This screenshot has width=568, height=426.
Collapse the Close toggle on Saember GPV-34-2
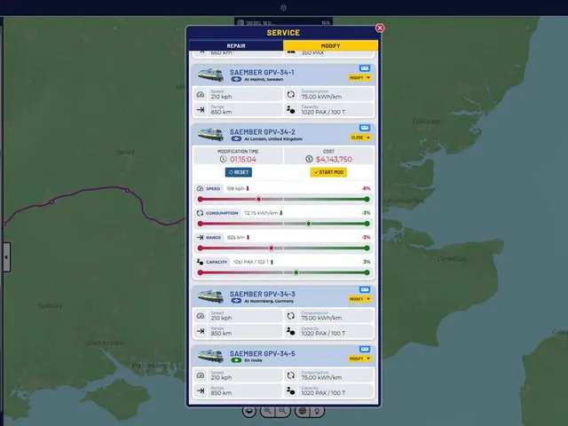[x=361, y=138]
